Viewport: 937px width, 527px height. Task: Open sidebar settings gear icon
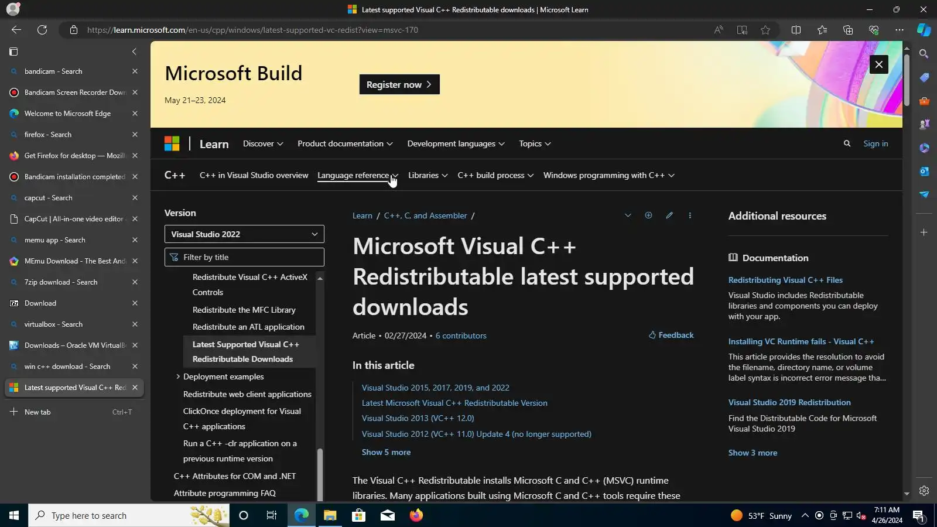click(x=924, y=491)
